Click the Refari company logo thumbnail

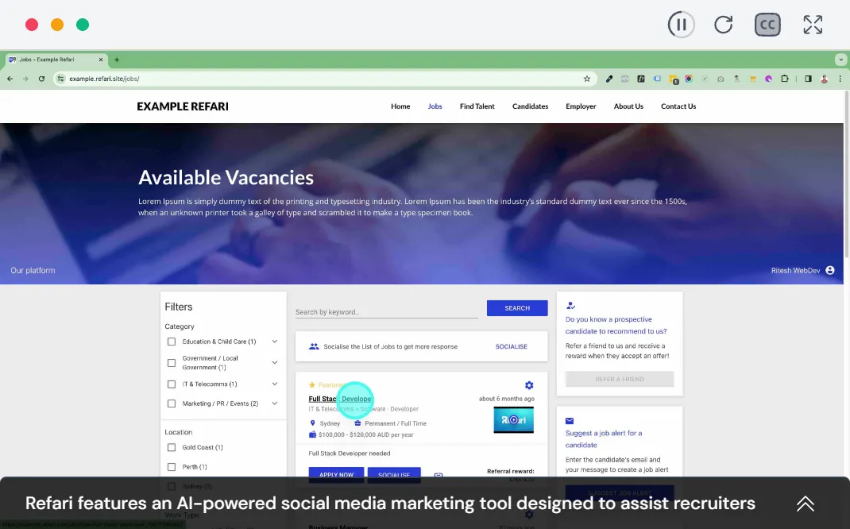click(x=513, y=420)
